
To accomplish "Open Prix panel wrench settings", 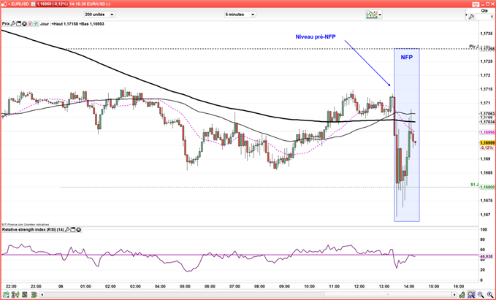I will point(13,23).
